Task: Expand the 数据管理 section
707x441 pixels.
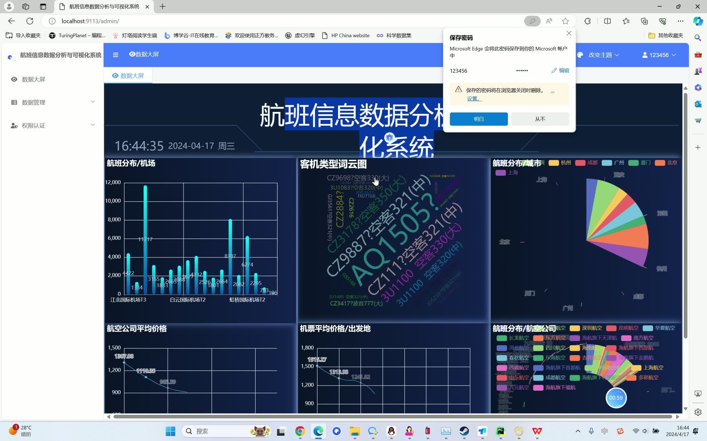Action: pyautogui.click(x=93, y=101)
